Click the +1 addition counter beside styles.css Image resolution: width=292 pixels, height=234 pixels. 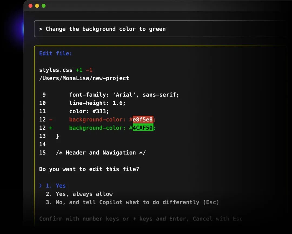79,70
